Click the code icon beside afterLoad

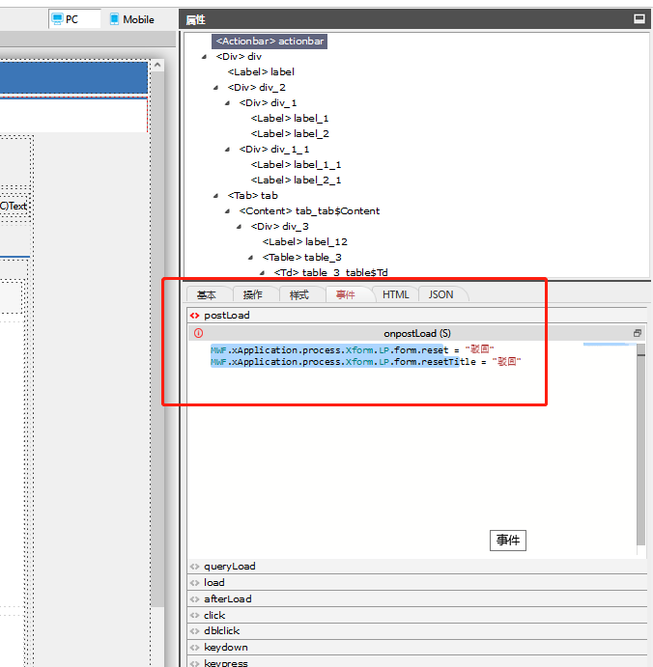[195, 599]
